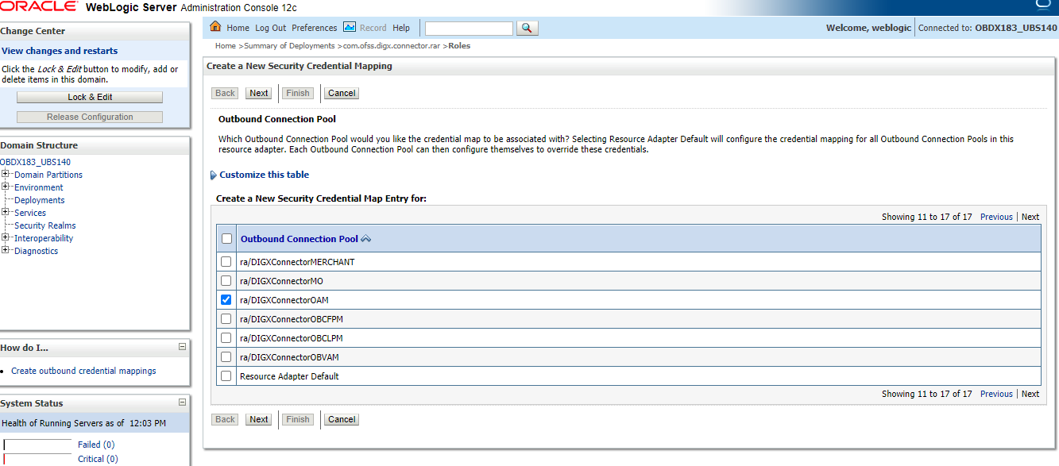The height and width of the screenshot is (466, 1059).
Task: Open Deployments in Domain Structure
Action: point(40,200)
